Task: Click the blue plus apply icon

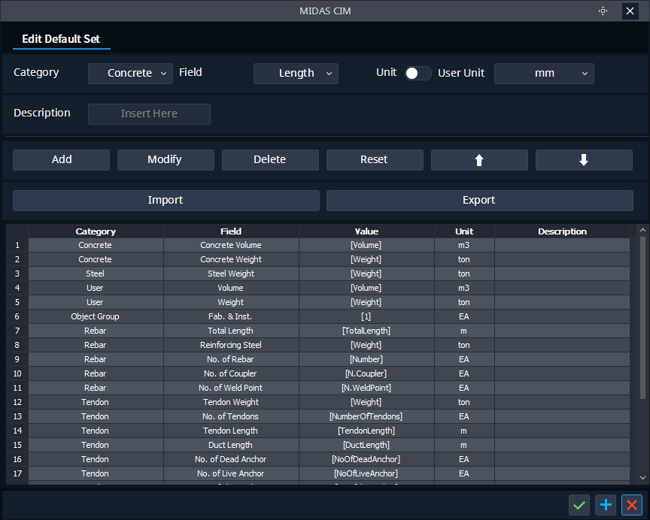Action: tap(606, 505)
